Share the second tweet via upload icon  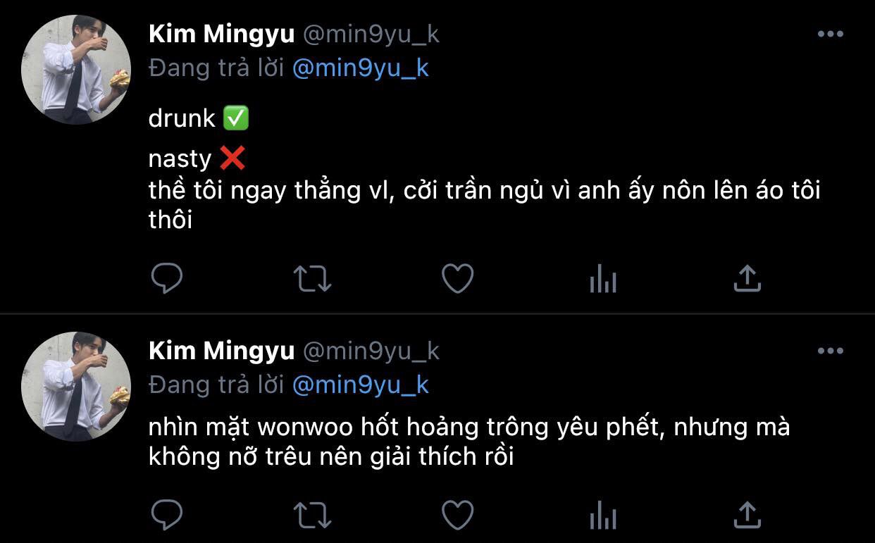747,516
